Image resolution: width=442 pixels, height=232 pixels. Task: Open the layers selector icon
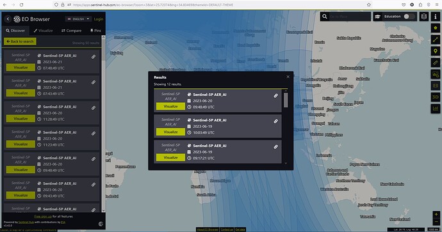pyautogui.click(x=424, y=17)
